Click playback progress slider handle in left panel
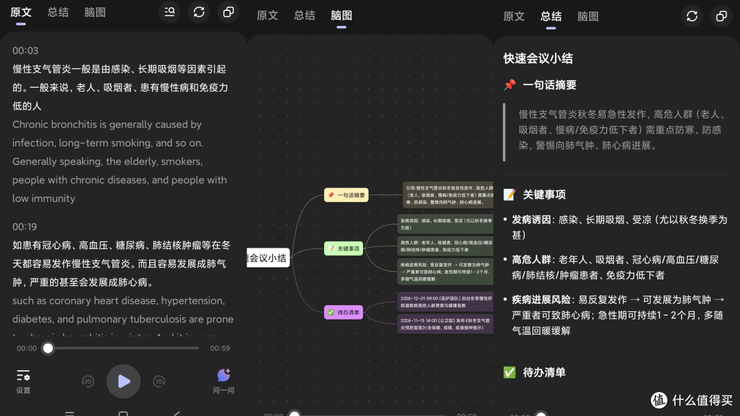This screenshot has width=740, height=416. point(48,348)
